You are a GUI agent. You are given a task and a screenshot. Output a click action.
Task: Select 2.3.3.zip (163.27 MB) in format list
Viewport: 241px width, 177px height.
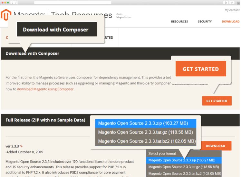point(184,160)
